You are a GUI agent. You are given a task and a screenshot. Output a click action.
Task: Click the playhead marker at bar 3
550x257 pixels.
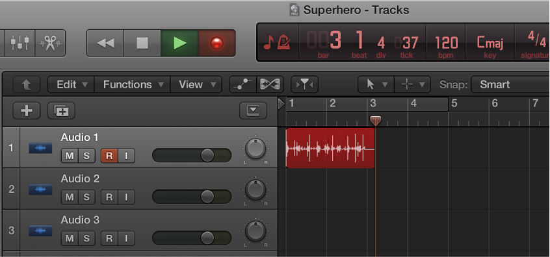click(375, 121)
